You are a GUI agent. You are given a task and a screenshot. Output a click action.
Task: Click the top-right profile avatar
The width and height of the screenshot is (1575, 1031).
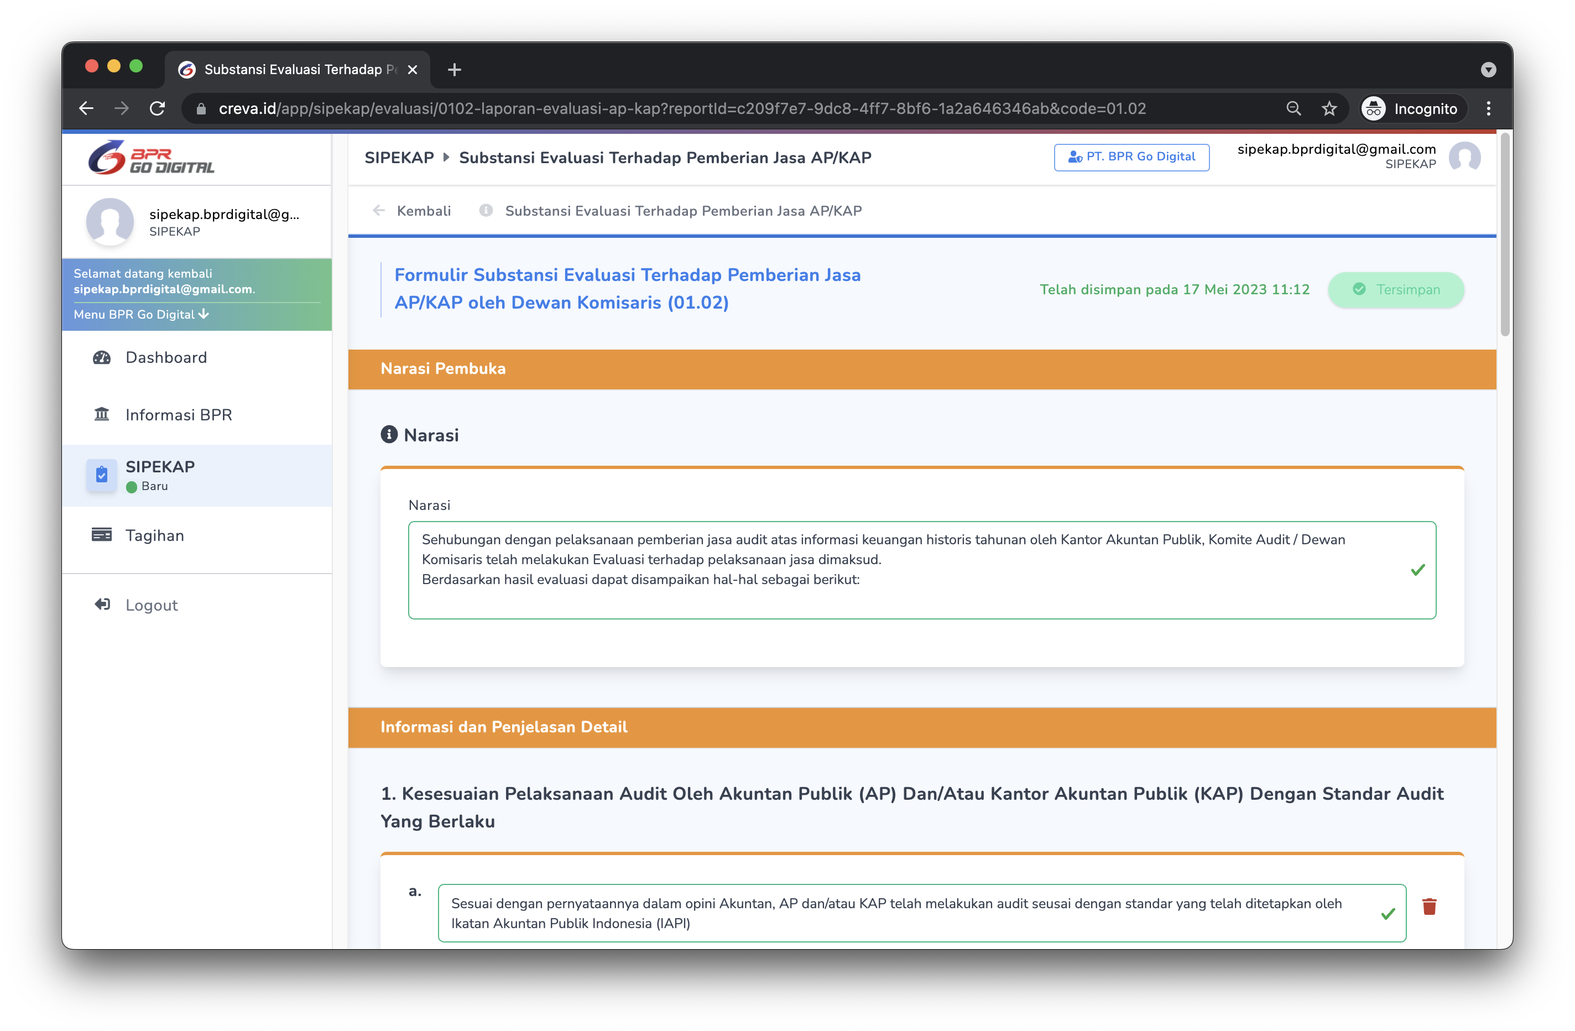pos(1465,157)
